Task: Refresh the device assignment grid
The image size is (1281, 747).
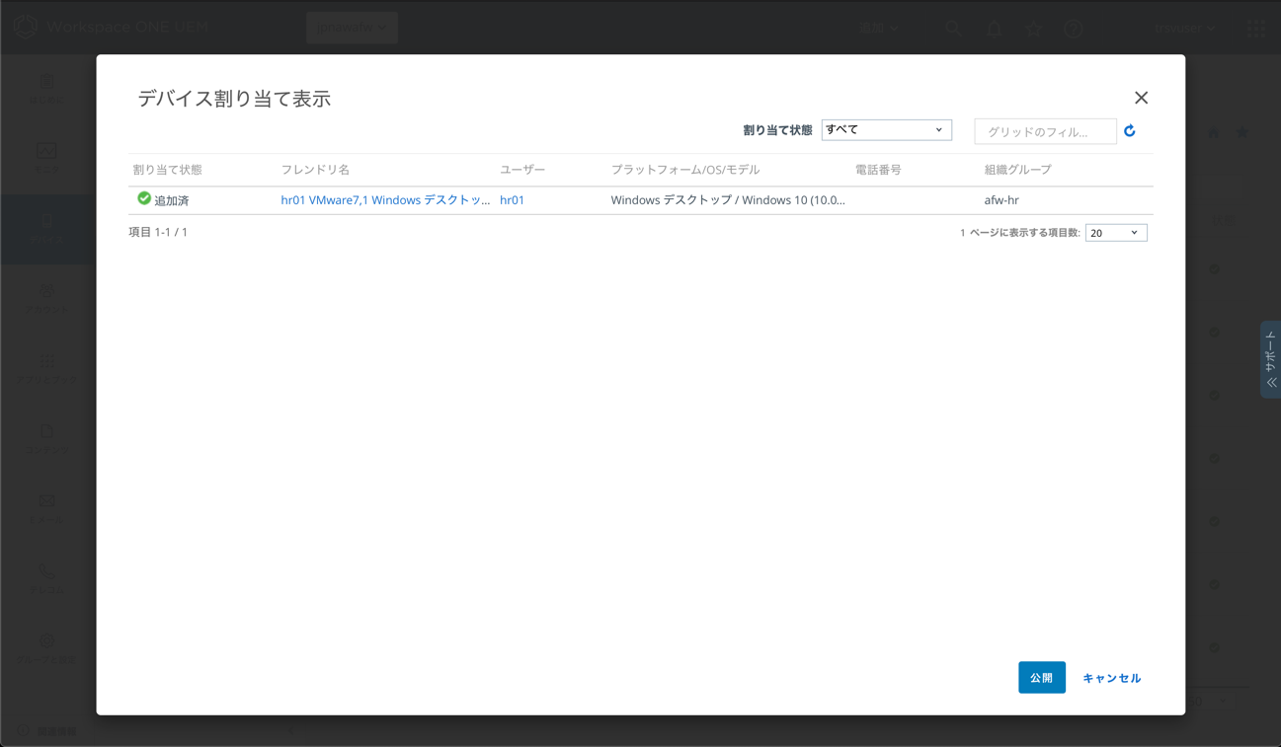Action: point(1130,130)
